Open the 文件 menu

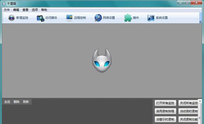(7, 10)
